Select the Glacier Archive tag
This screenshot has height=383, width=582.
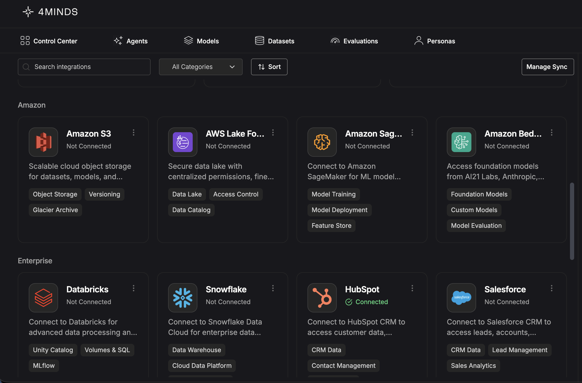(x=55, y=210)
